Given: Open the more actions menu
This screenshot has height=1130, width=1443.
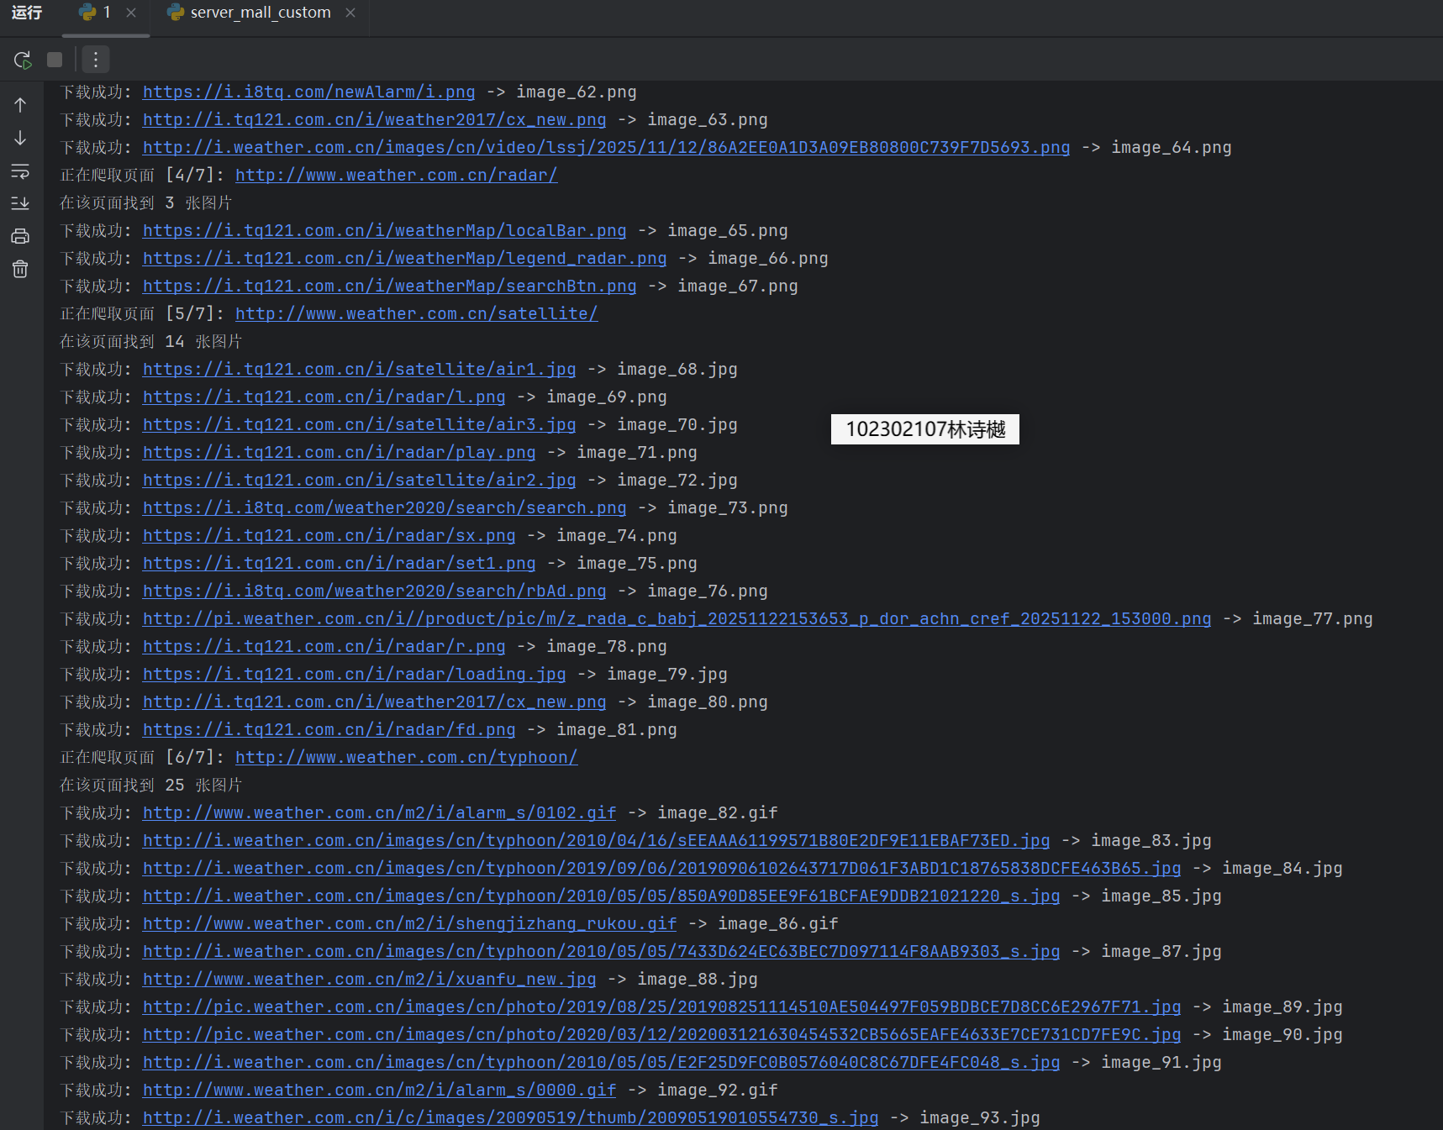Looking at the screenshot, I should tap(96, 60).
